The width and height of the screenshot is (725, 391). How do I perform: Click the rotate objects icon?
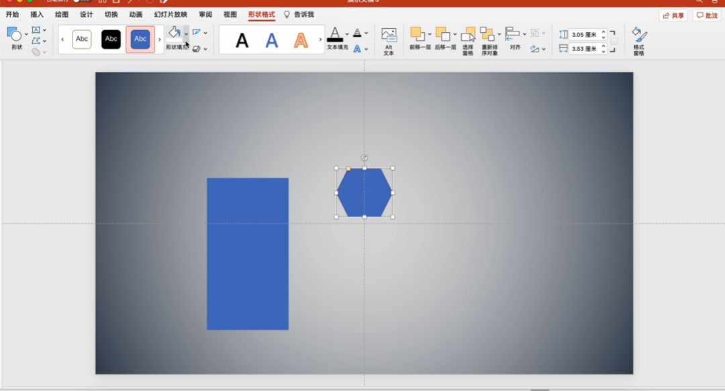(x=534, y=48)
